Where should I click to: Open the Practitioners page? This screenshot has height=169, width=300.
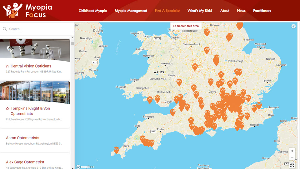pyautogui.click(x=262, y=11)
